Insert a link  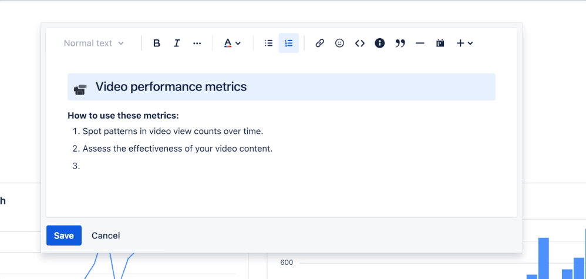click(319, 43)
